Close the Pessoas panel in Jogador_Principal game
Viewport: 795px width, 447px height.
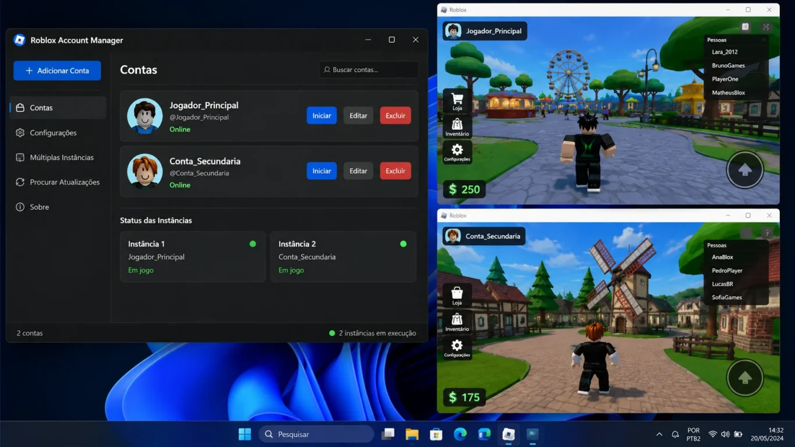764,40
